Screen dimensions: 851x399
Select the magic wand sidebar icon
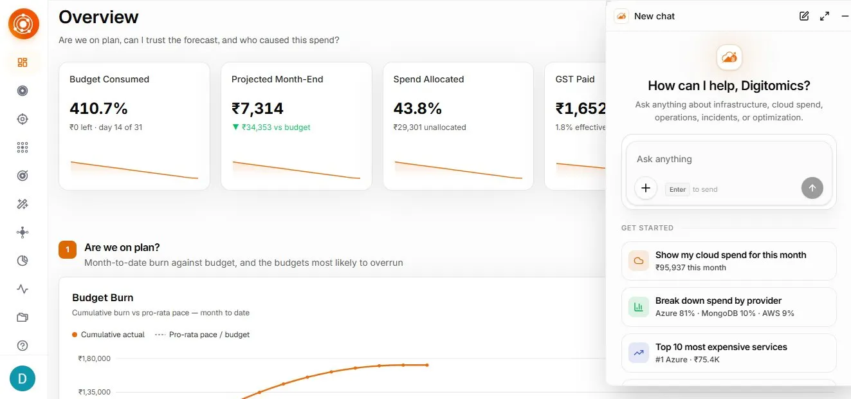(23, 204)
